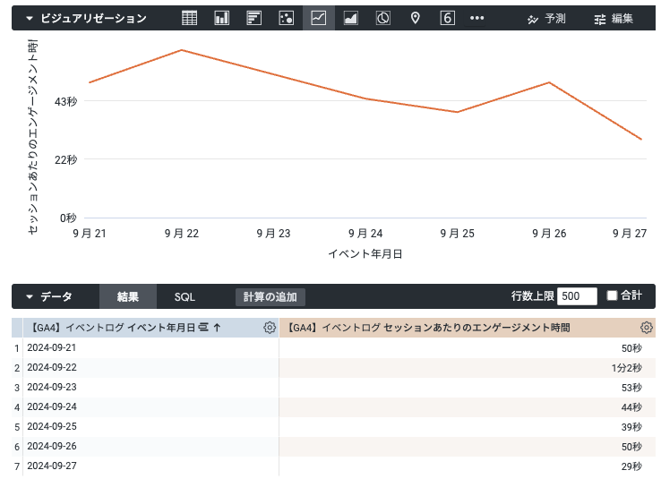Open the 編集 visualization settings

(x=614, y=19)
